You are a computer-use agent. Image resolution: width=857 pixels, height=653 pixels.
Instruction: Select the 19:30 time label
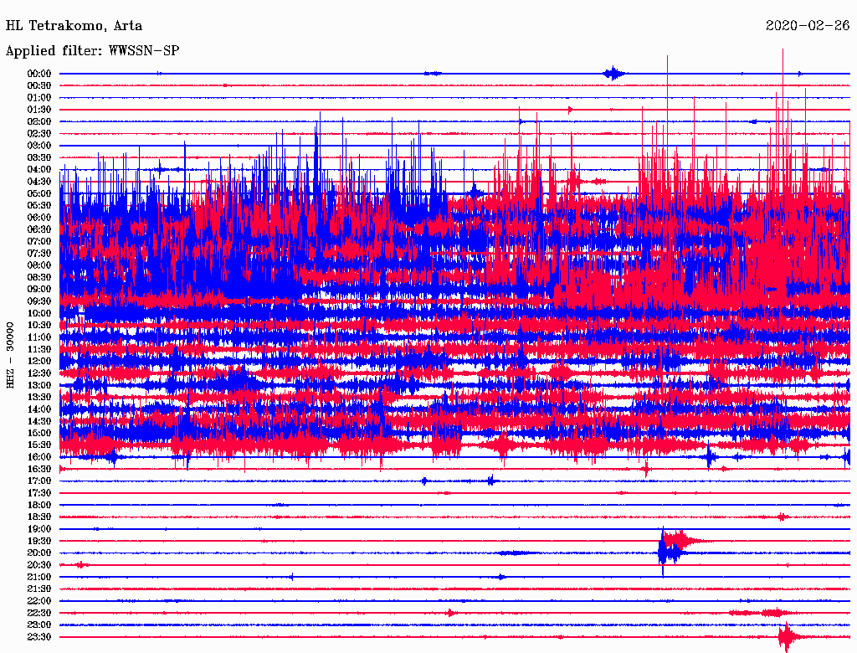[39, 541]
